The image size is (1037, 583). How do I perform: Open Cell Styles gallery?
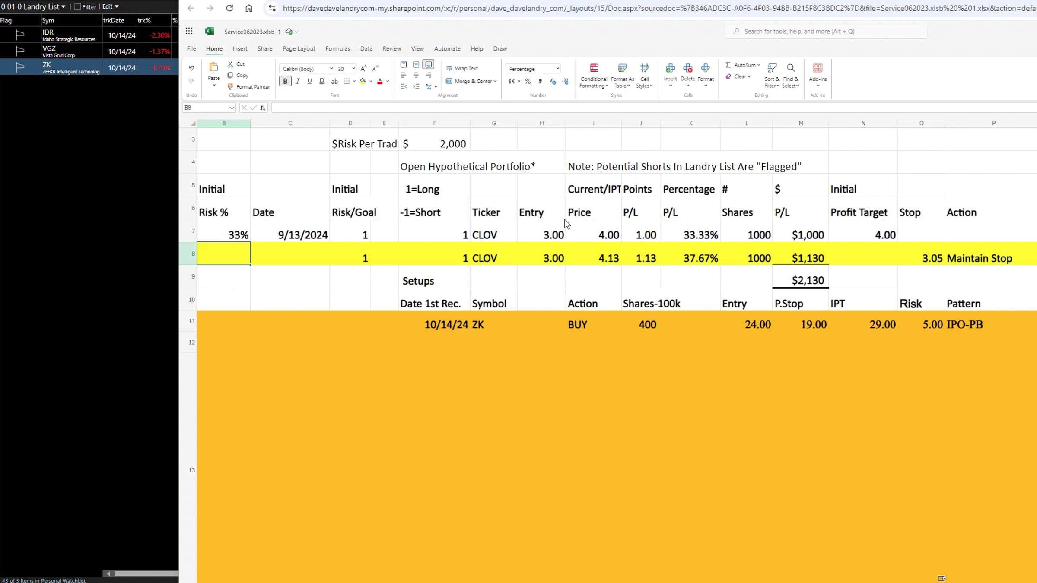644,76
